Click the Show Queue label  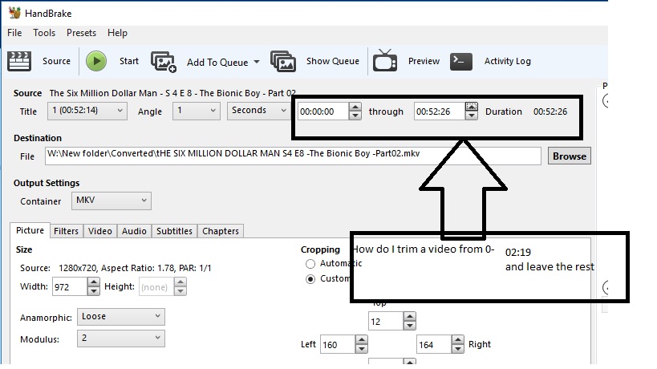[x=333, y=61]
